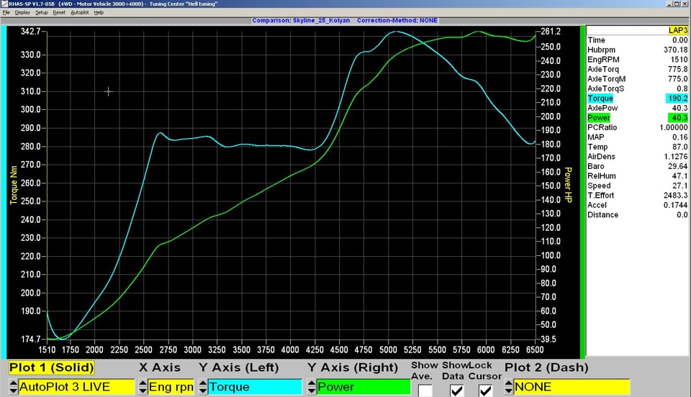This screenshot has height=397, width=691.
Task: Open the Reset menu
Action: [x=59, y=12]
